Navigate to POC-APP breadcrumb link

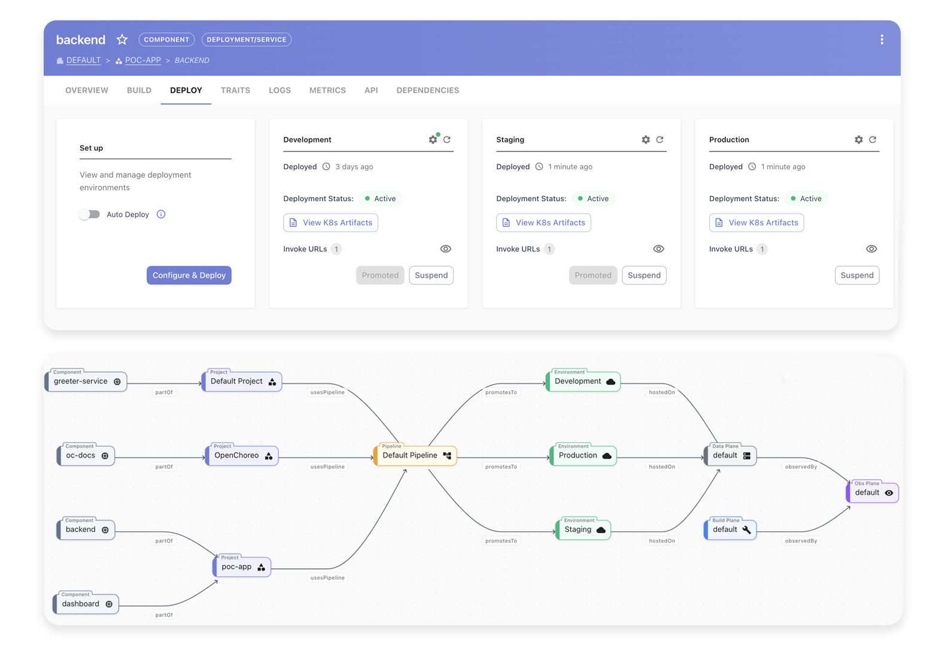tap(142, 60)
